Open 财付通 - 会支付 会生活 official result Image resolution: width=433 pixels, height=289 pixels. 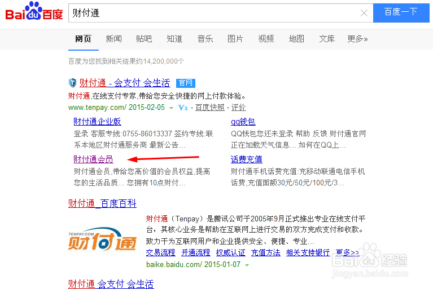point(125,83)
